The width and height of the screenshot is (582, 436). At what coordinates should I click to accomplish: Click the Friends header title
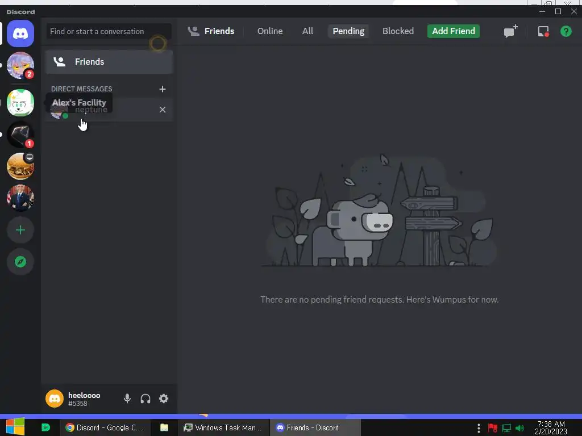219,31
